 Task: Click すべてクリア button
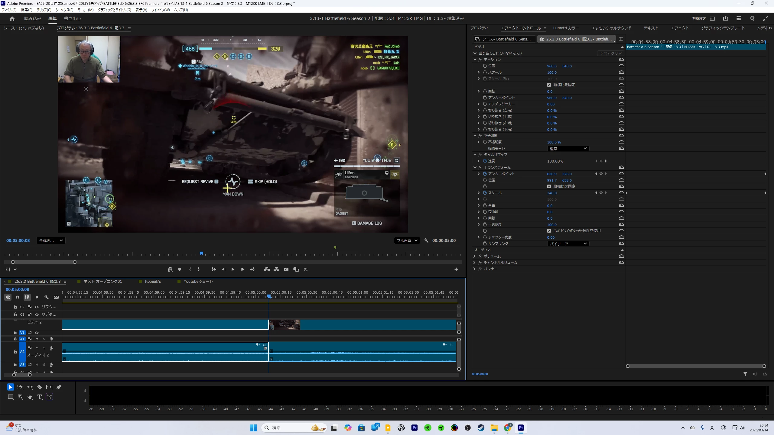coord(610,53)
